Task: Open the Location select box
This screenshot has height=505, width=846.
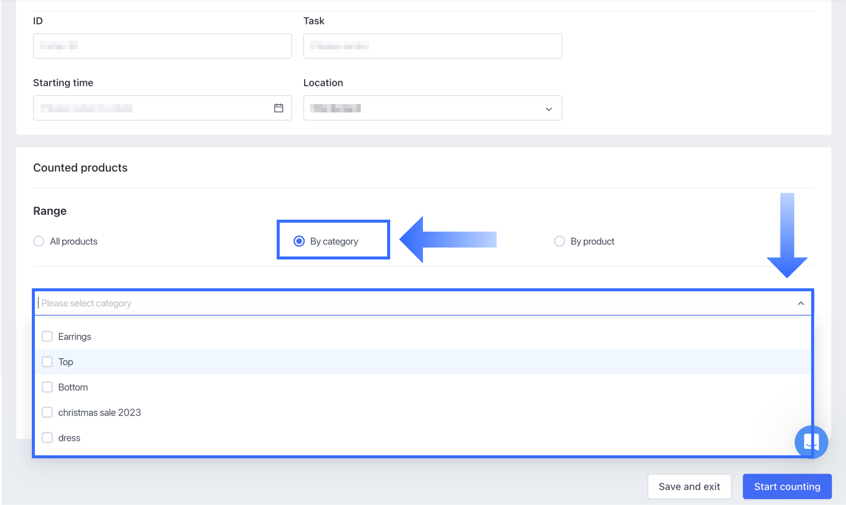Action: pos(423,108)
